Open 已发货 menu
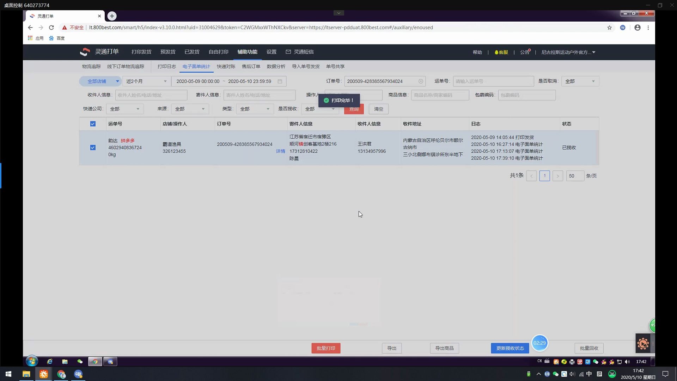 point(192,52)
